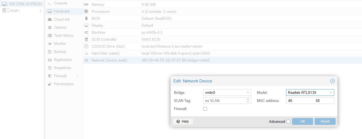
Task: Select the Processors hardware row
Action: (222, 11)
